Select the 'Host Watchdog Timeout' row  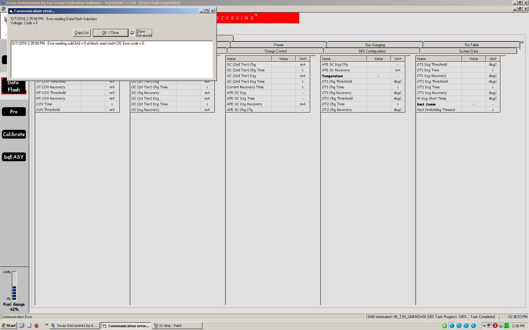(x=458, y=110)
